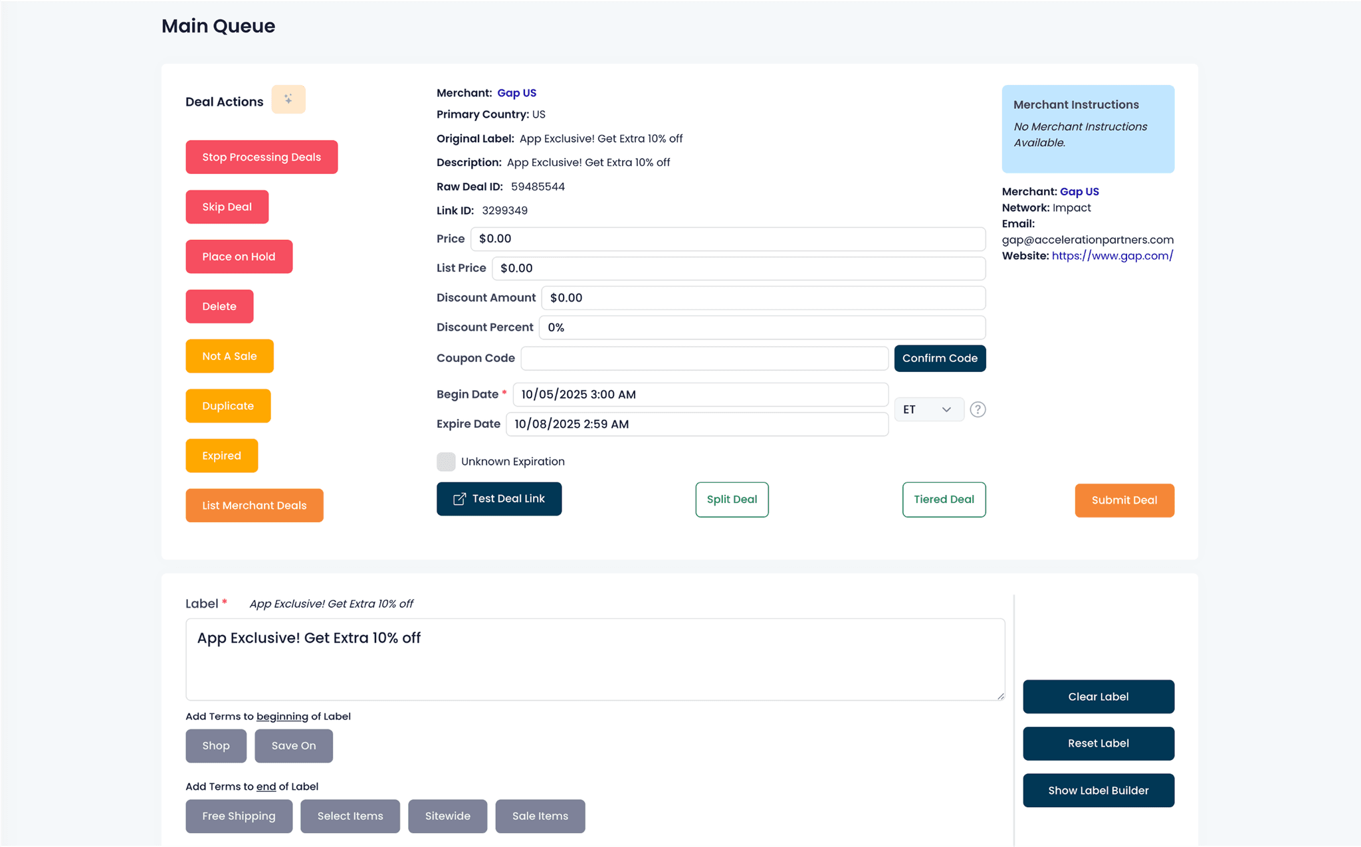Click inside the Label text area

pyautogui.click(x=595, y=660)
